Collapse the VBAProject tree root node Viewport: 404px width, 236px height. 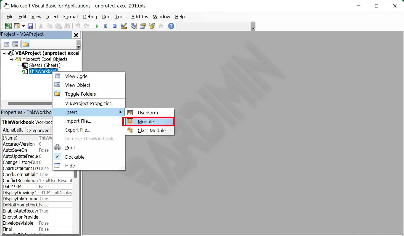[4, 53]
